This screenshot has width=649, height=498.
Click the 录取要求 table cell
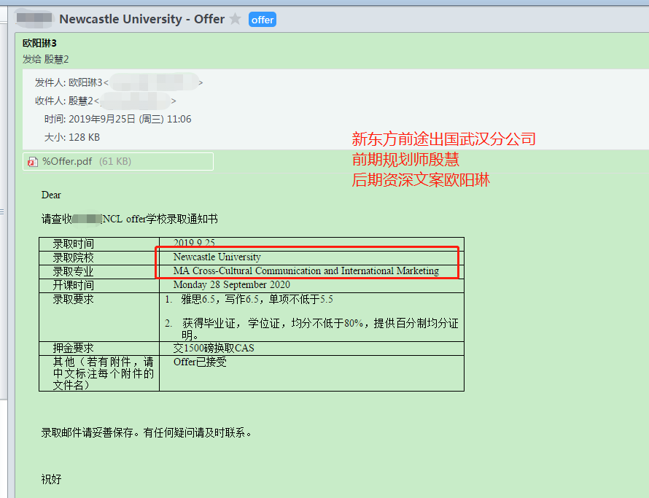pos(99,317)
